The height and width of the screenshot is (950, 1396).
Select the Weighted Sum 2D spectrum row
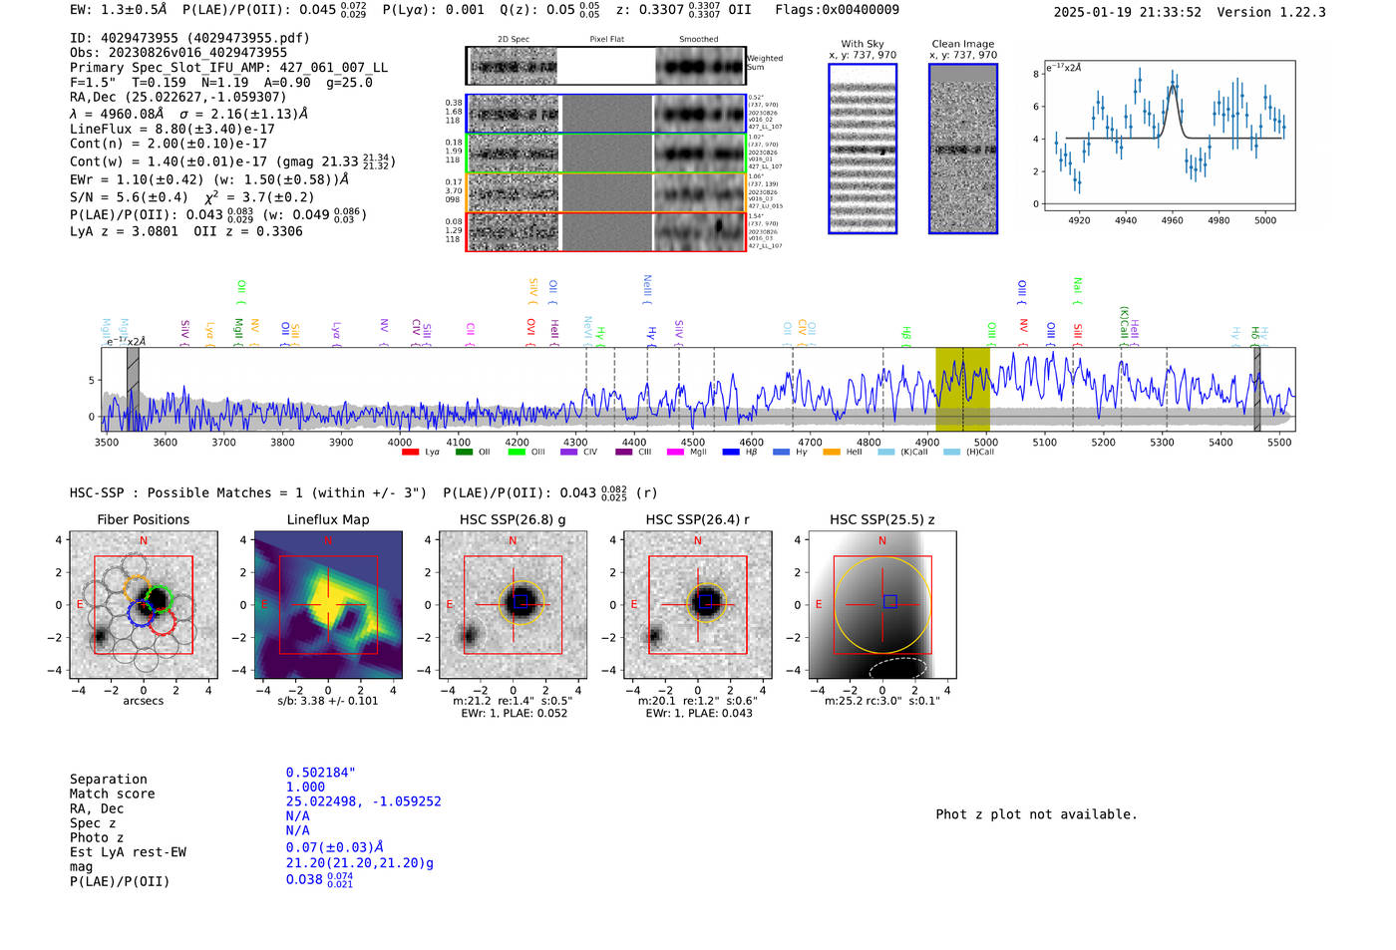pos(605,66)
